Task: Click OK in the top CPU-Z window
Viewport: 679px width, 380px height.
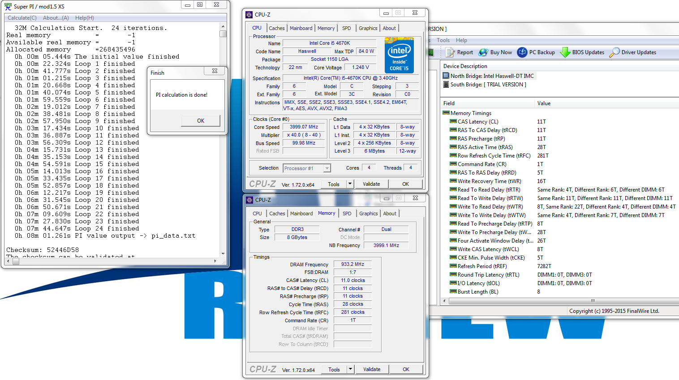Action: 405,184
